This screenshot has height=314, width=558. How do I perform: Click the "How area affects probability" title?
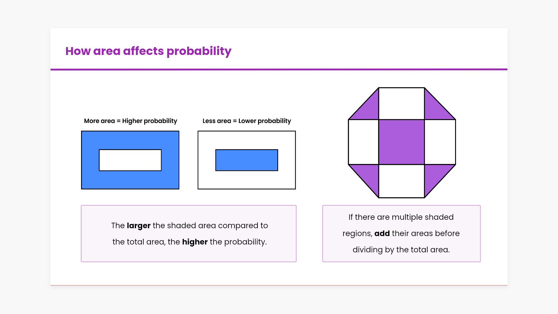pyautogui.click(x=148, y=51)
